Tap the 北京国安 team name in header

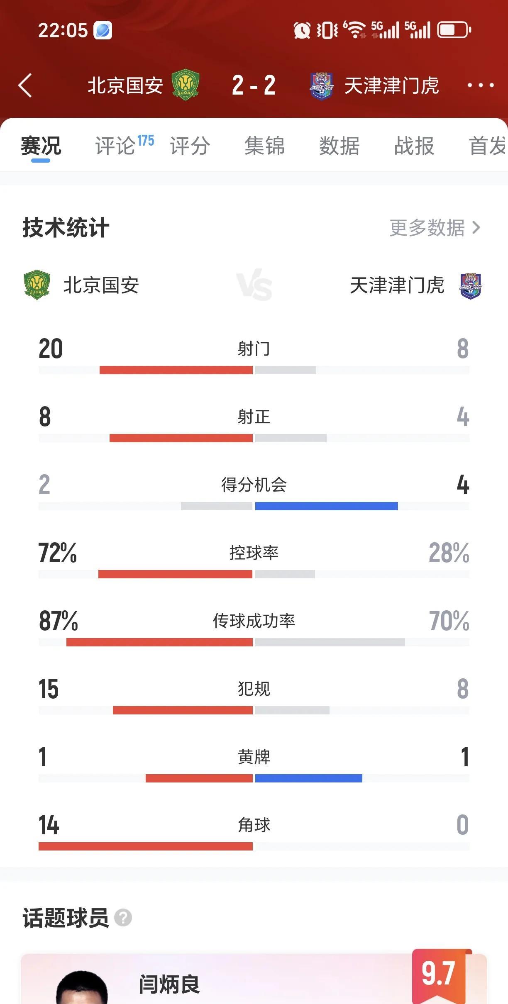pyautogui.click(x=125, y=85)
